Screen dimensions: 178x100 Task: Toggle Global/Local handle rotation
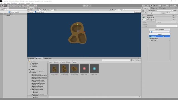31,6
